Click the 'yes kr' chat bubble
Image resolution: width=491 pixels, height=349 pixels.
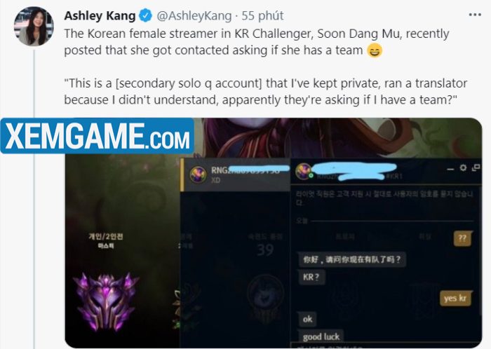point(455,298)
